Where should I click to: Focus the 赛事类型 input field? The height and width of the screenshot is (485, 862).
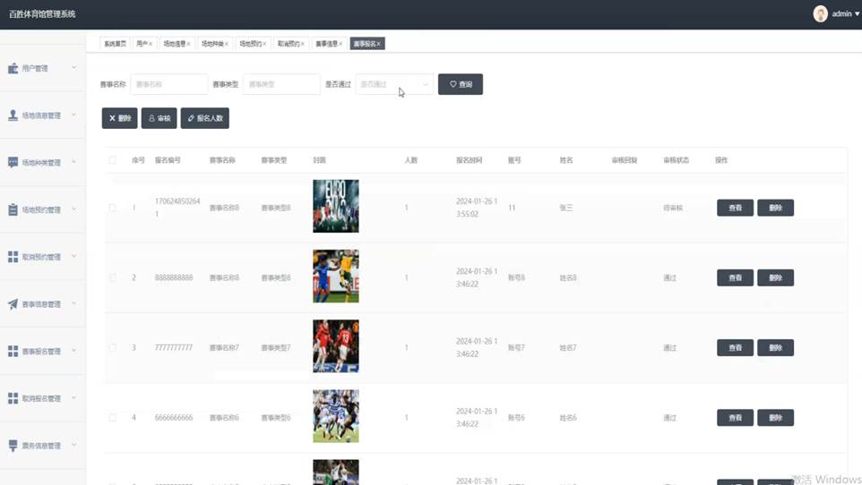pos(281,84)
